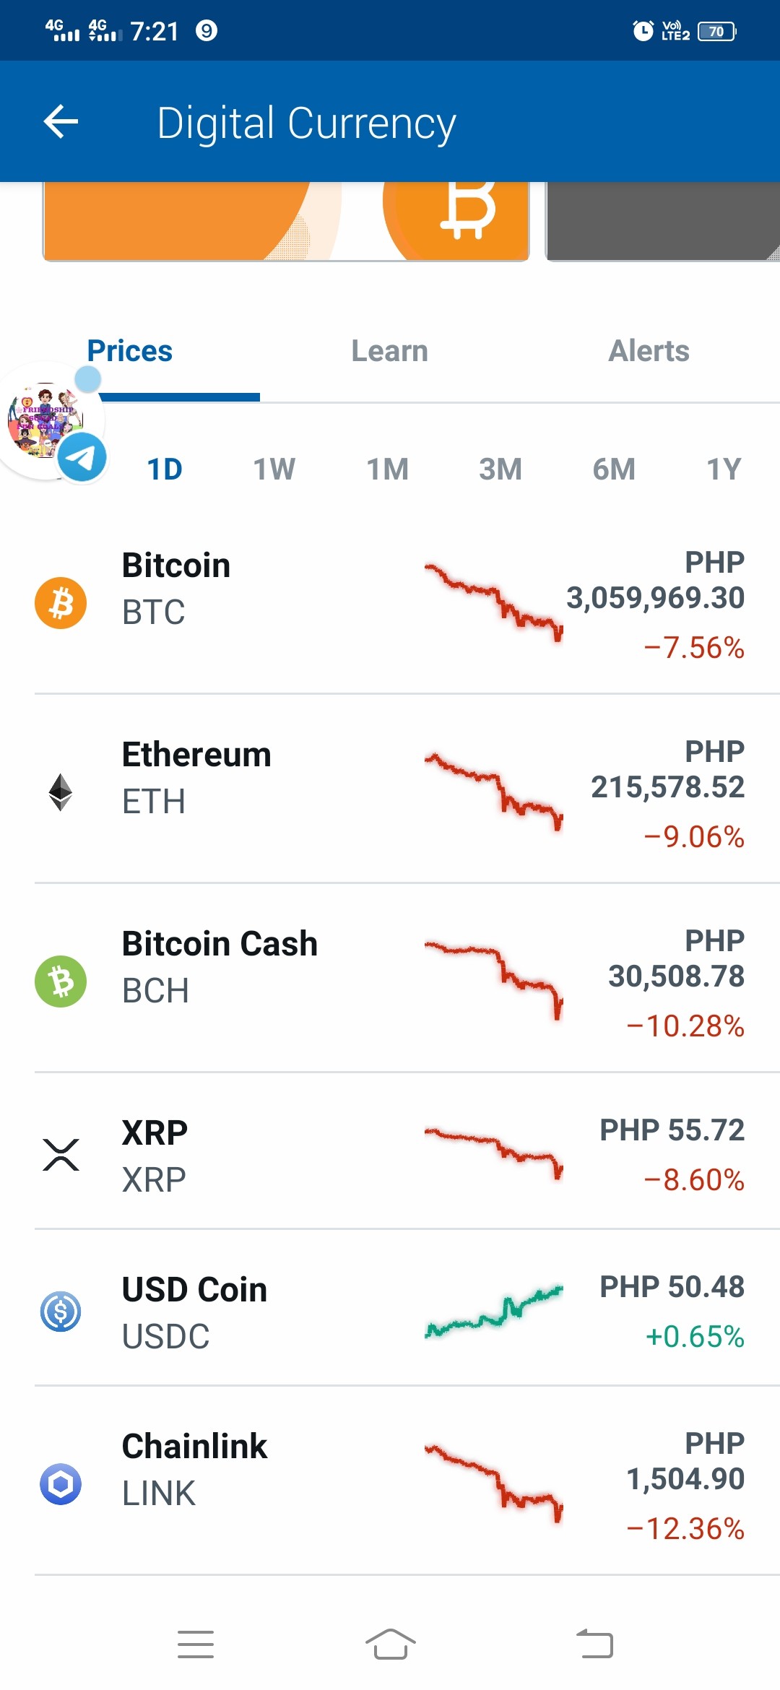Viewport: 780px width, 1690px height.
Task: Pick the 6M price range
Action: tap(614, 469)
